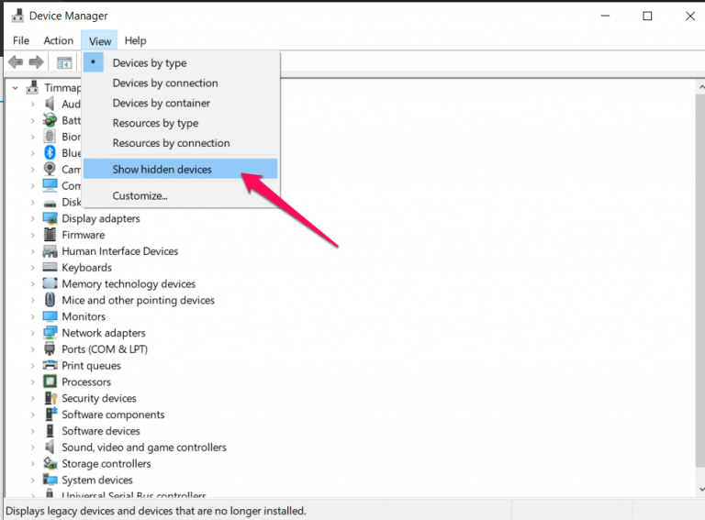
Task: Expand the Processors category
Action: 32,382
